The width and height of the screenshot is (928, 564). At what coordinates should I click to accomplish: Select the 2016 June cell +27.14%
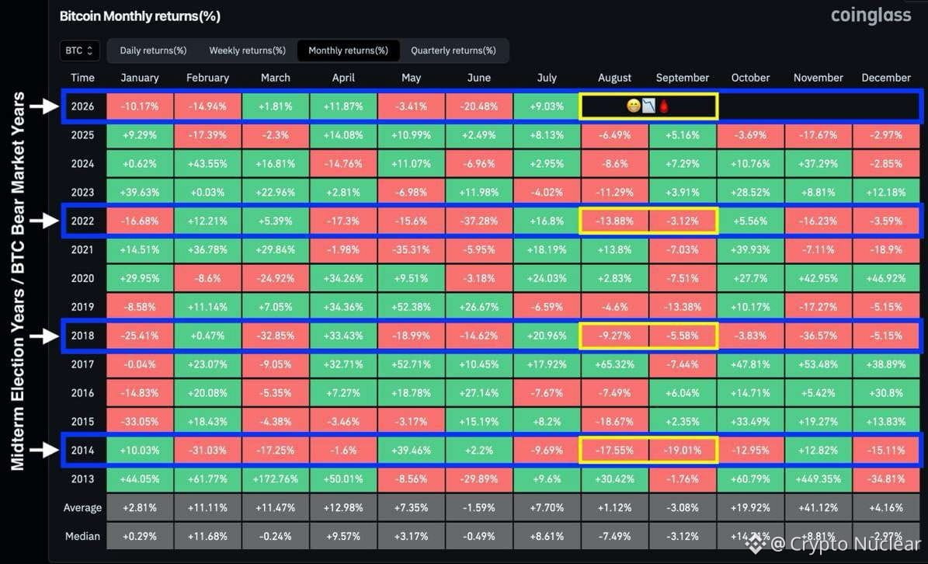coord(479,393)
